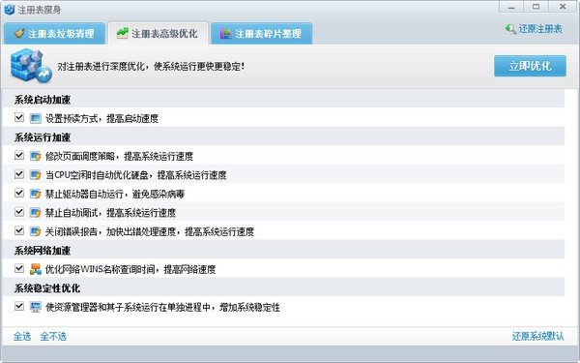
Task: Click the icon beside 禁止自动调试
Action: 36,213
